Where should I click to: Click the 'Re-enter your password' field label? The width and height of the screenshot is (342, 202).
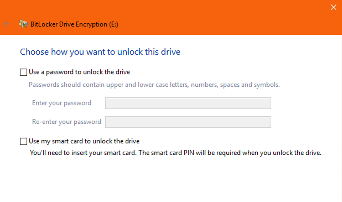[66, 122]
